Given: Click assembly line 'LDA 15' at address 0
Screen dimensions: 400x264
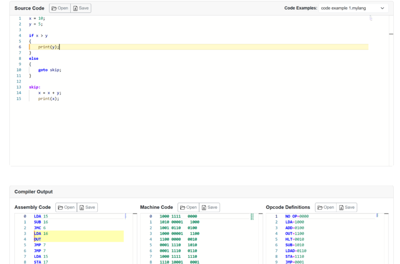Looking at the screenshot, I should pyautogui.click(x=41, y=216).
